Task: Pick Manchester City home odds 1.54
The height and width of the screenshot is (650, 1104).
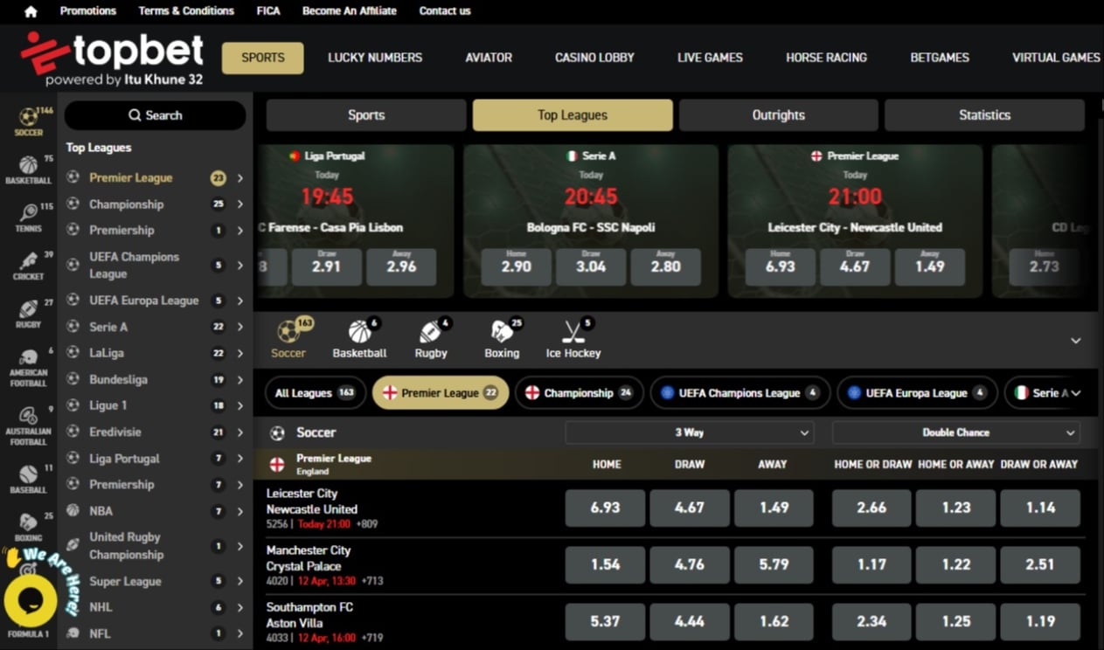Action: [x=605, y=565]
